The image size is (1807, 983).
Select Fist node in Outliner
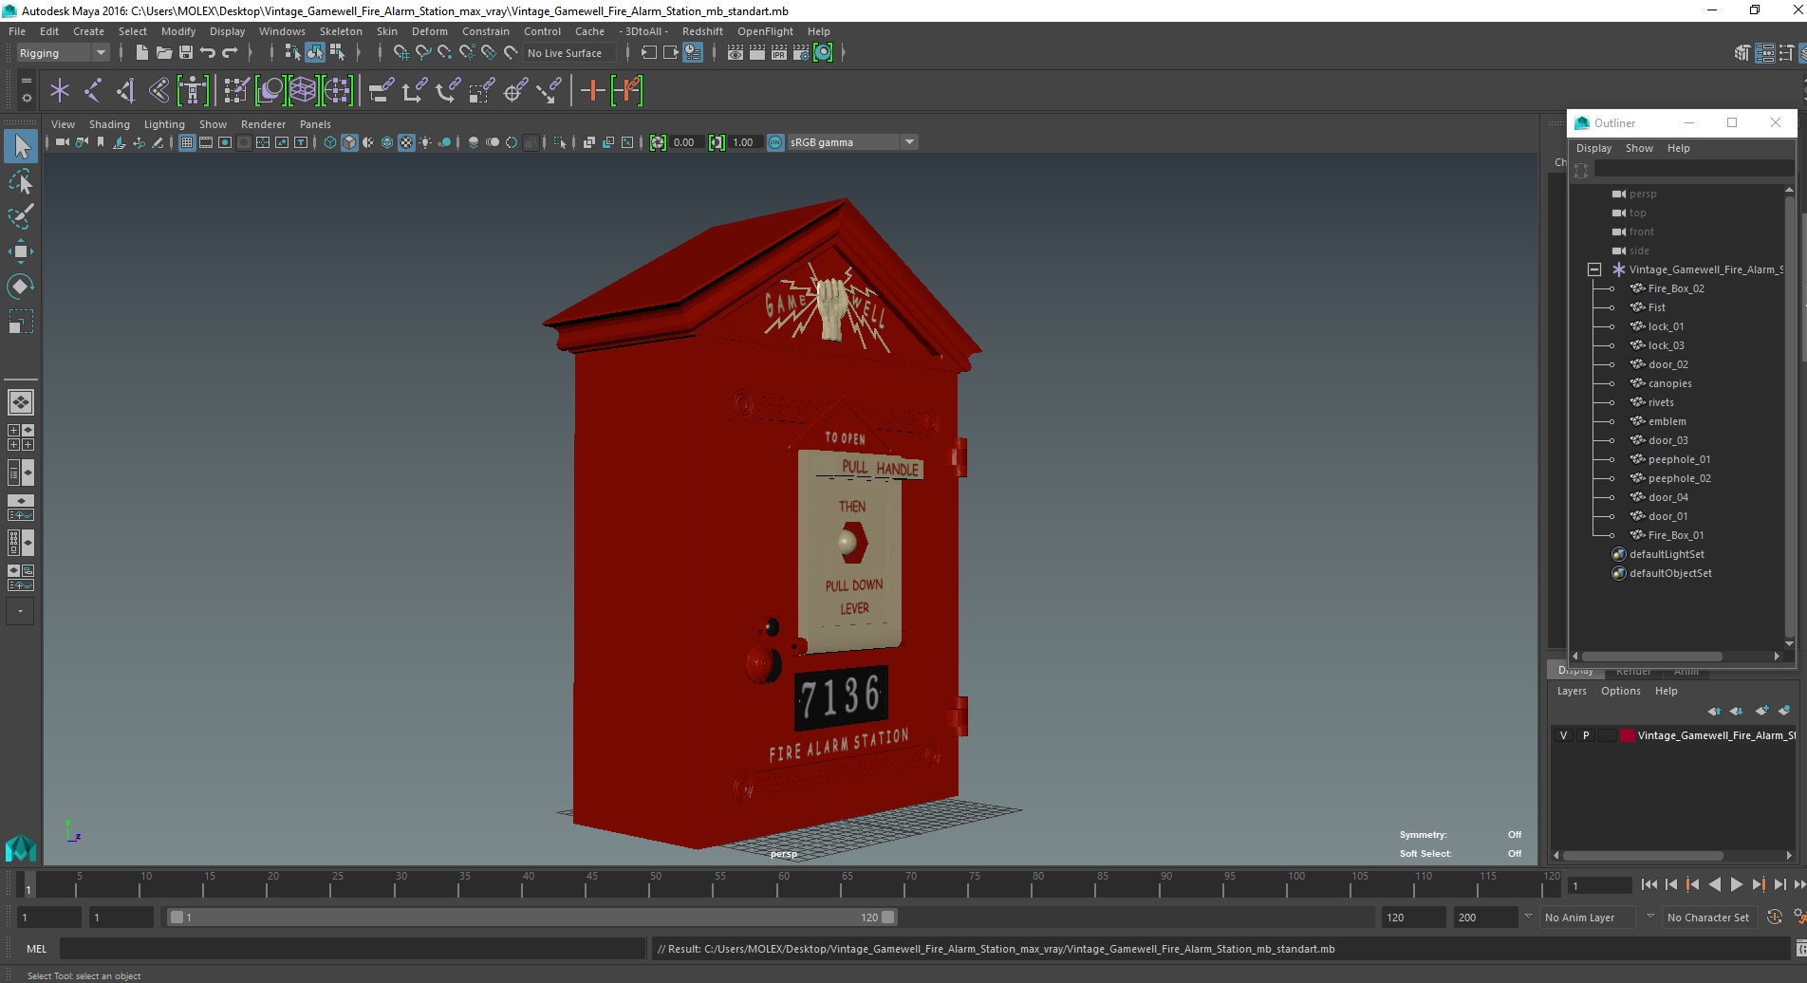(1656, 307)
